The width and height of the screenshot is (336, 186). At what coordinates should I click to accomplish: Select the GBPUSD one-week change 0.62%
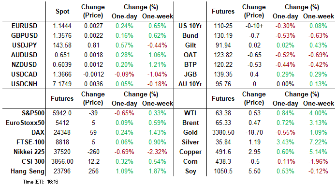tap(157, 36)
